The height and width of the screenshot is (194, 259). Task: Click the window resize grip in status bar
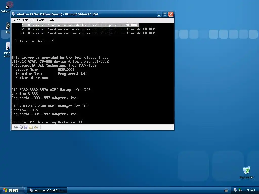(x=172, y=128)
